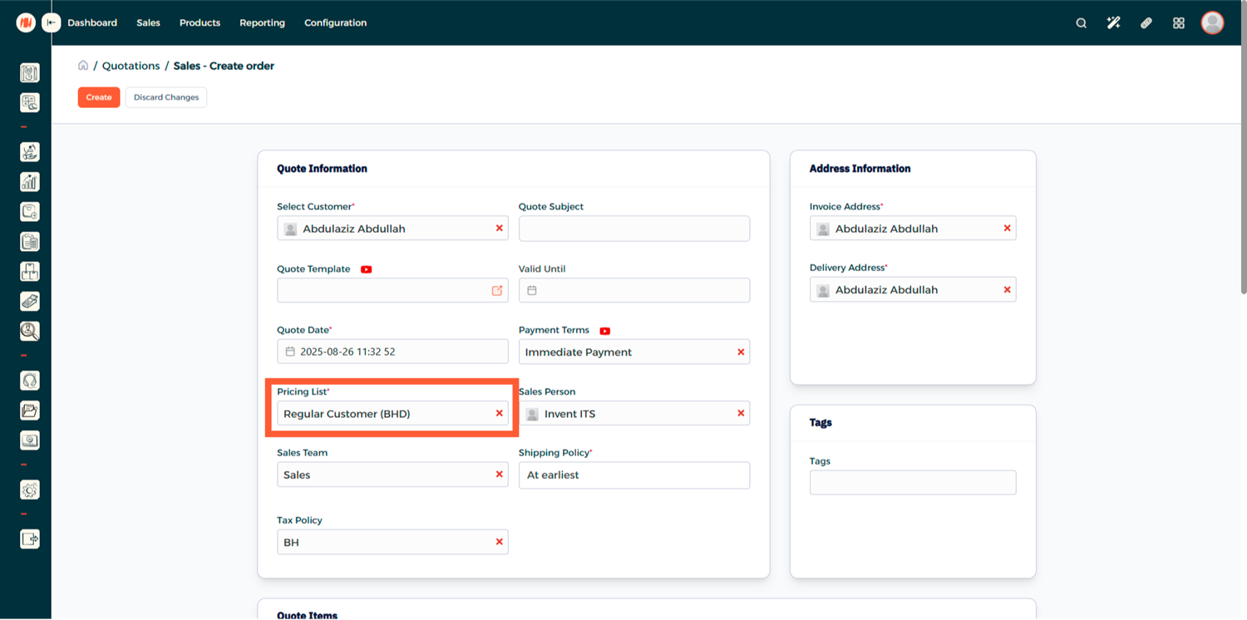Click the Discard Changes button

coord(166,97)
